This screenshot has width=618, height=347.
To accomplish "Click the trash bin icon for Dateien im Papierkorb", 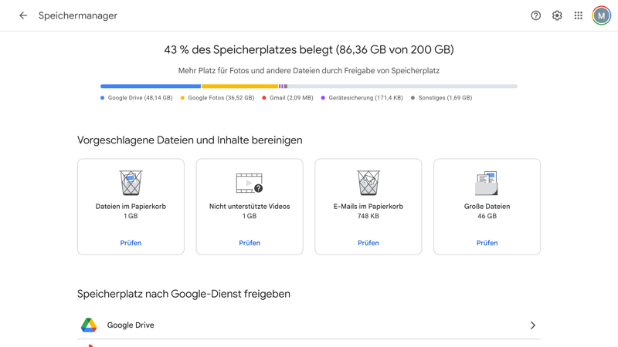I will point(131,183).
